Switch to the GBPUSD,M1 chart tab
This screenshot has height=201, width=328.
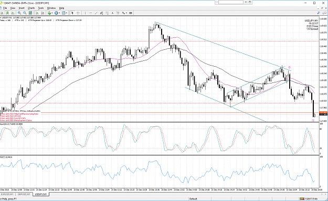click(x=24, y=194)
